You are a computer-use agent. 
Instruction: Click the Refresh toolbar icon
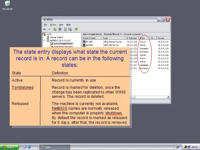pos(66,29)
